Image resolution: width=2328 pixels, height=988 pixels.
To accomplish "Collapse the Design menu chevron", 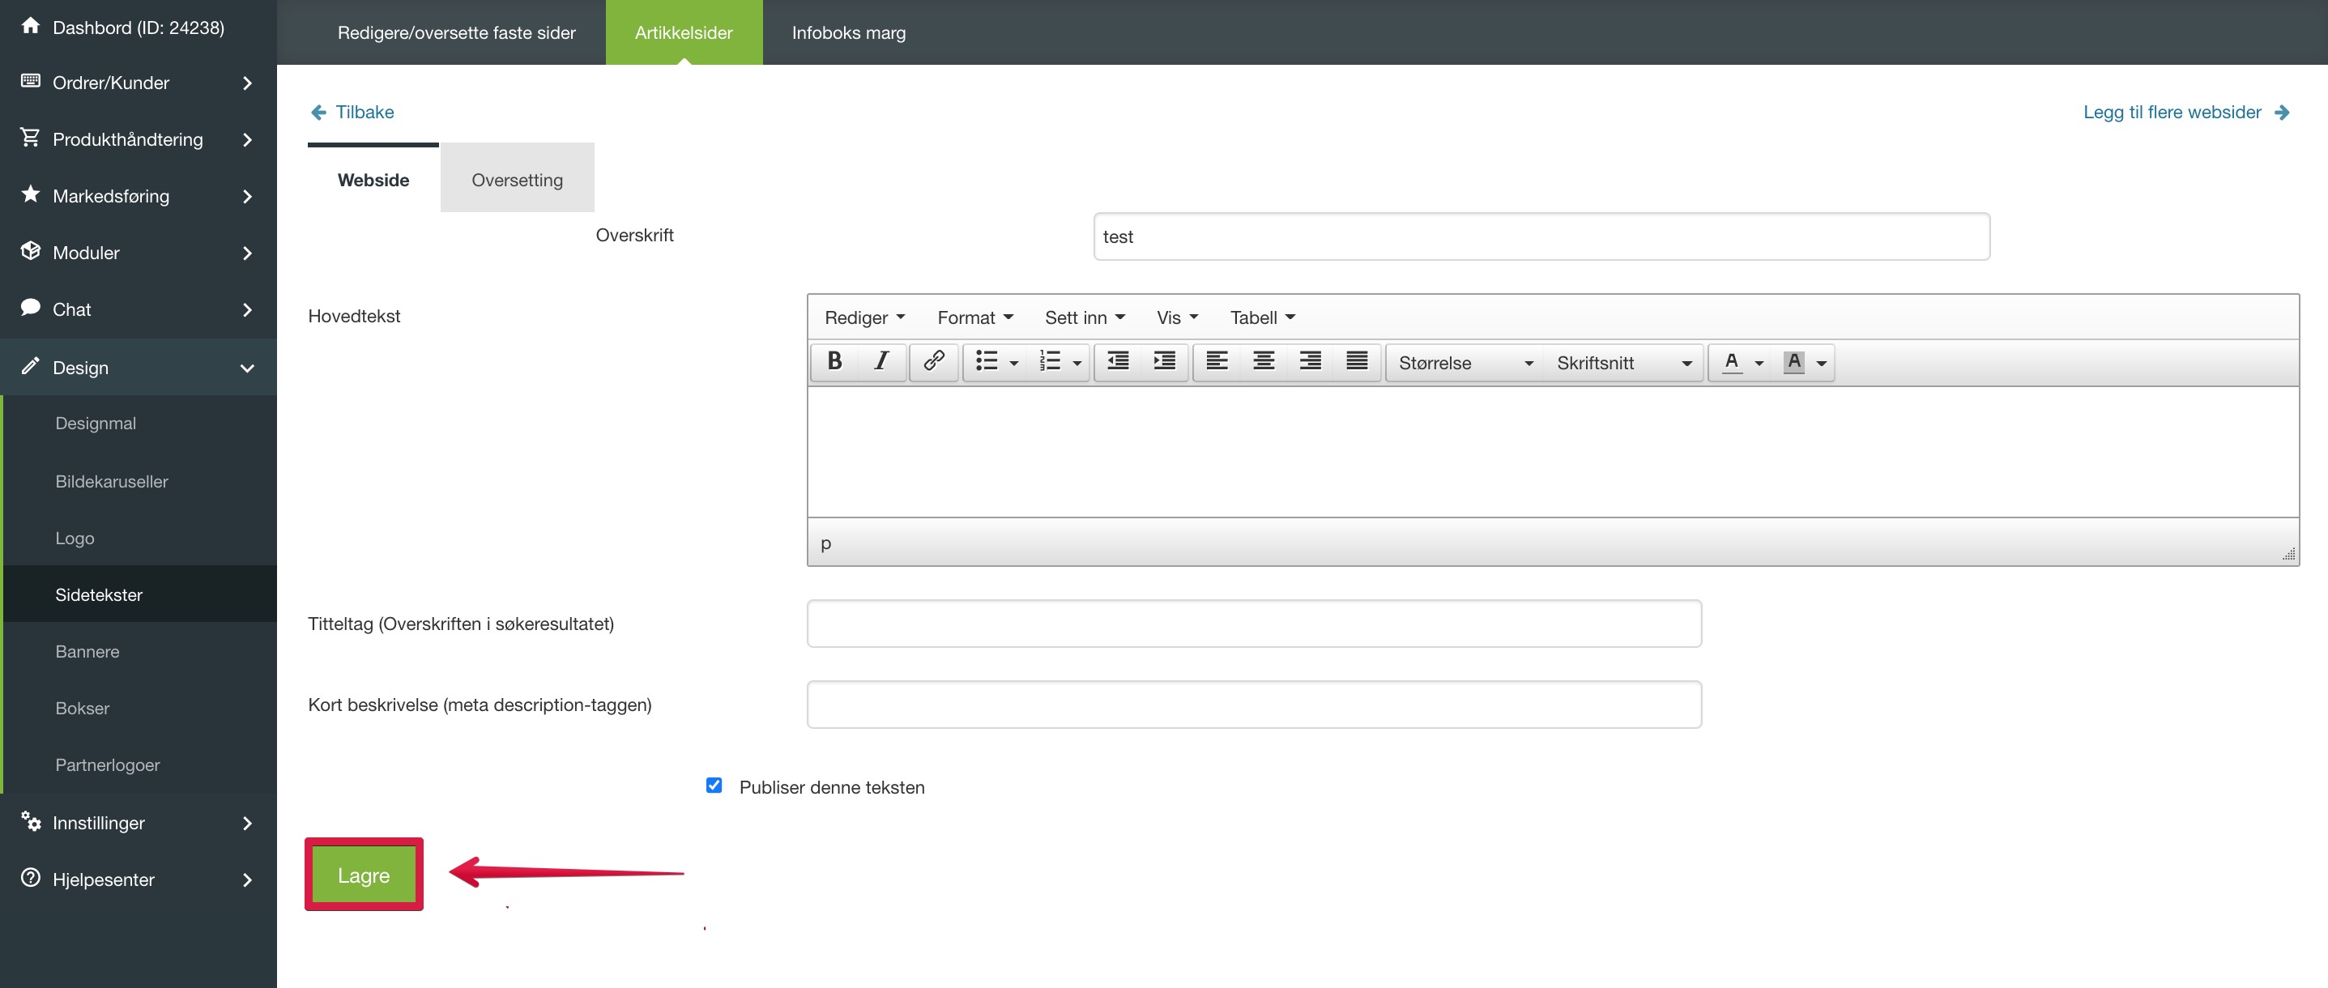I will tap(247, 368).
